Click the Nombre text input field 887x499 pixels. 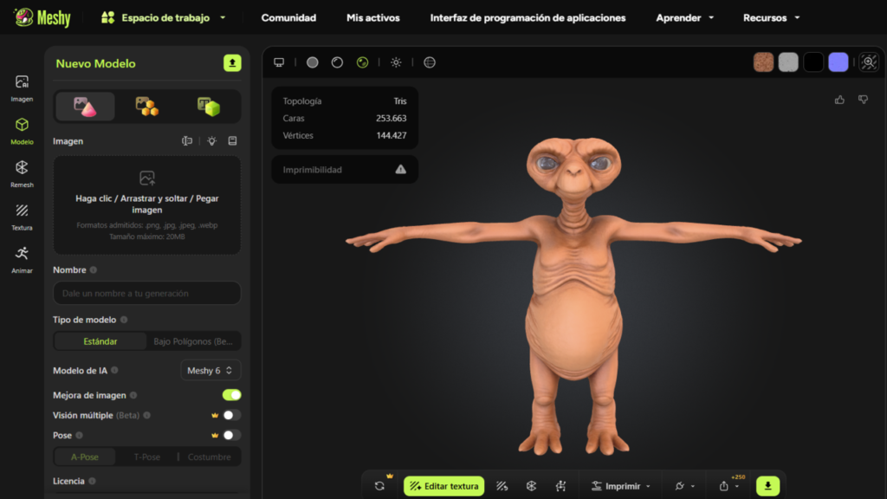147,293
